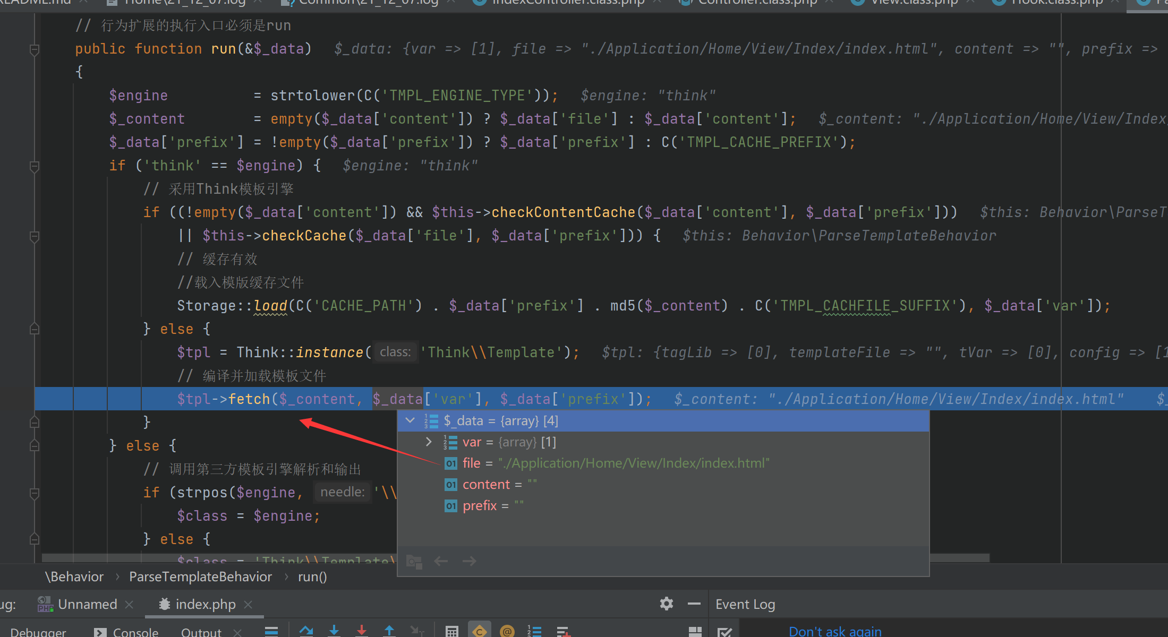Click the forward arrow in variable popup

[x=469, y=561]
